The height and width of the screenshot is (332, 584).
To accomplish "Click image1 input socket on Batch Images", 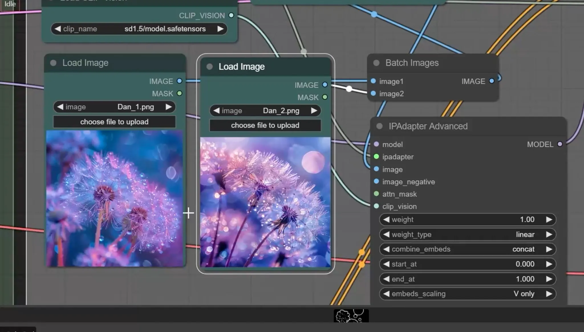I will click(x=373, y=81).
